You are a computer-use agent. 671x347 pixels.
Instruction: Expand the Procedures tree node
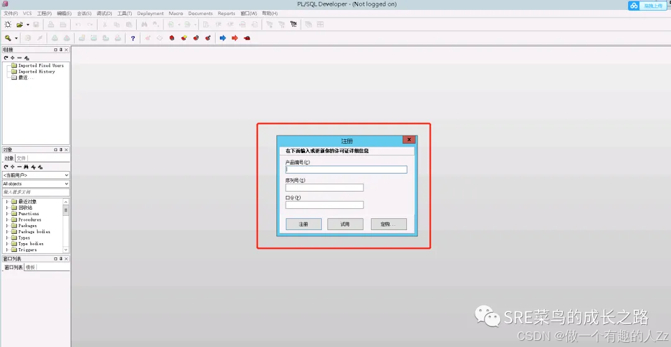click(x=7, y=220)
